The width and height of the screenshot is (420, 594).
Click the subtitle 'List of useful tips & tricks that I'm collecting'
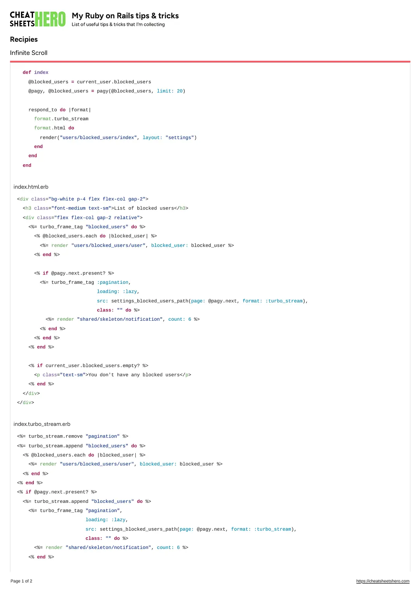(x=118, y=25)
